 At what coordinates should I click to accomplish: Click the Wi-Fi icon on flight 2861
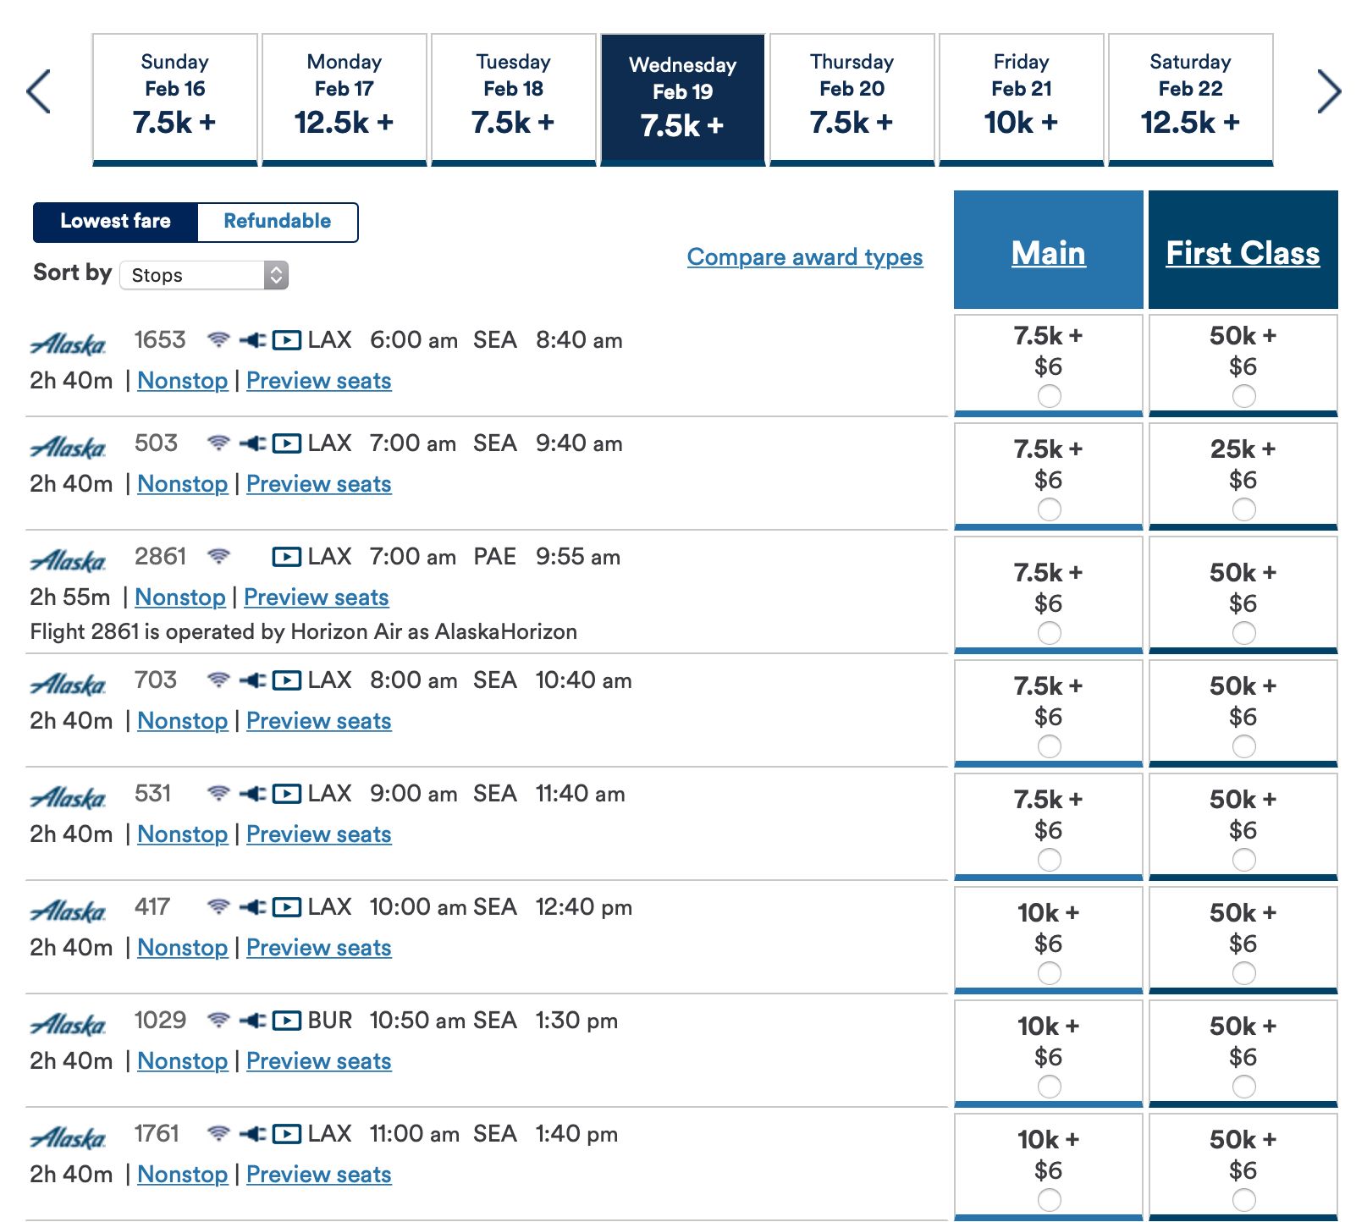220,556
